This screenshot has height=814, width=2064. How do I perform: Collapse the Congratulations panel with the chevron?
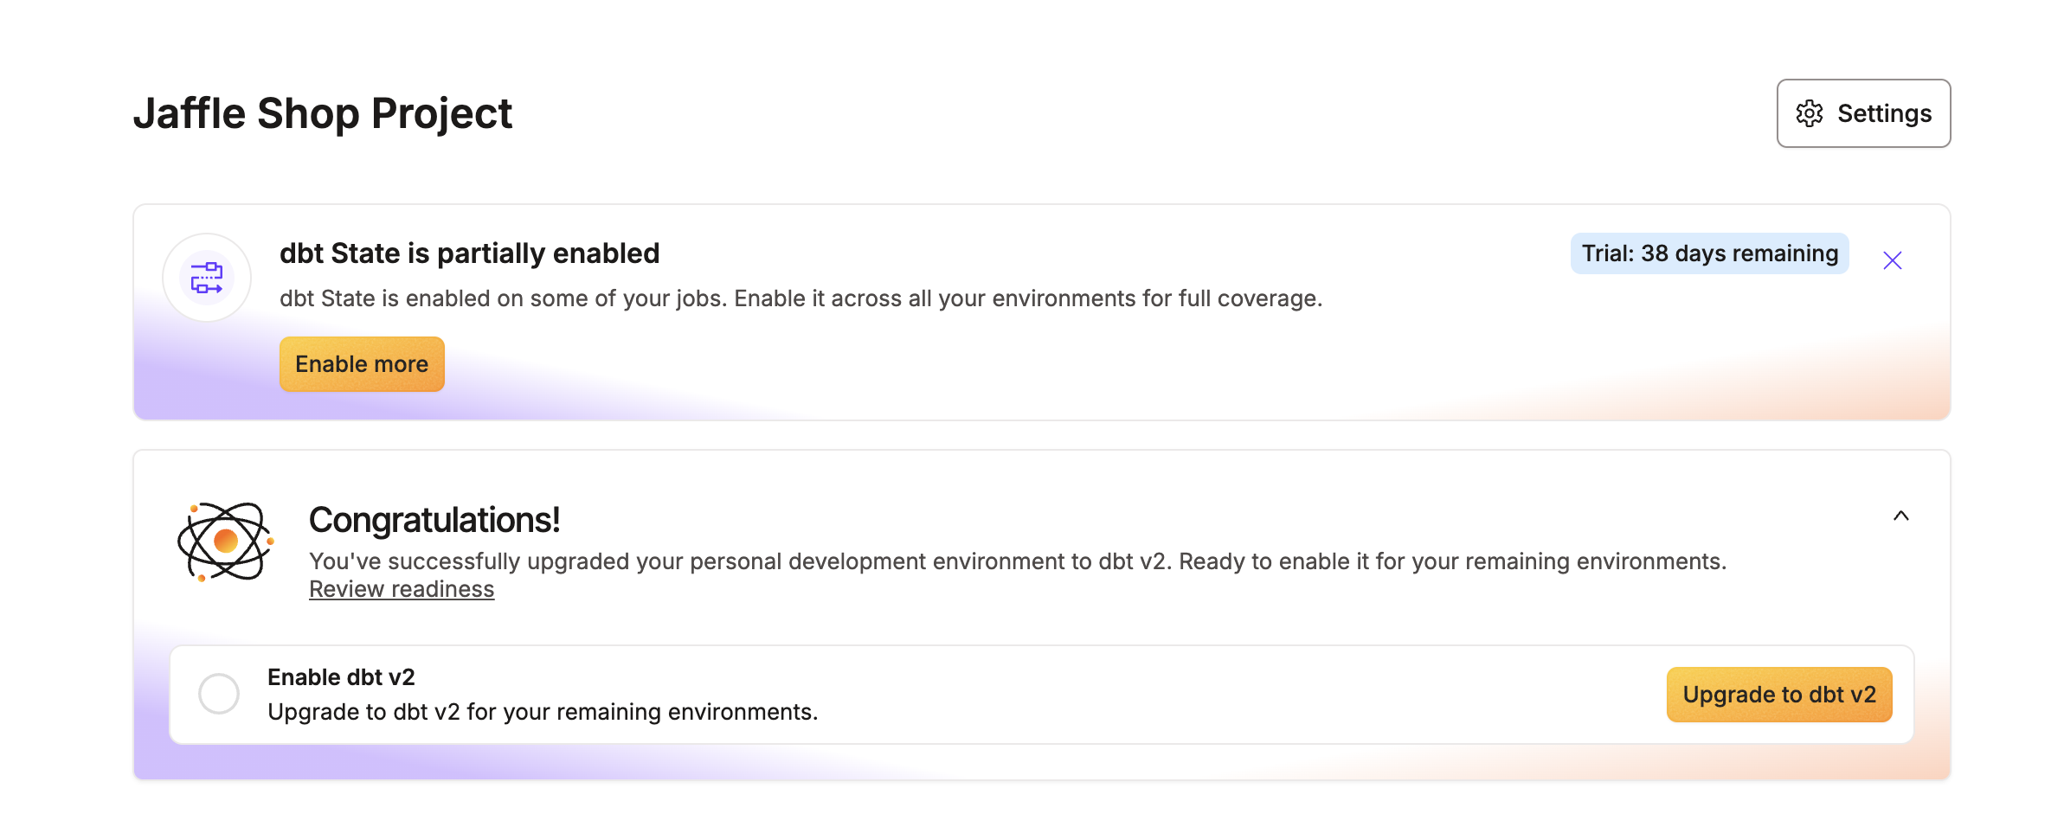click(x=1901, y=516)
